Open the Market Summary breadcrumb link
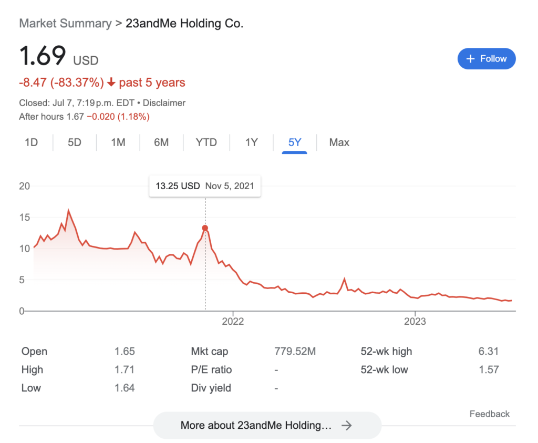Viewport: 538px width, 443px height. pyautogui.click(x=65, y=23)
